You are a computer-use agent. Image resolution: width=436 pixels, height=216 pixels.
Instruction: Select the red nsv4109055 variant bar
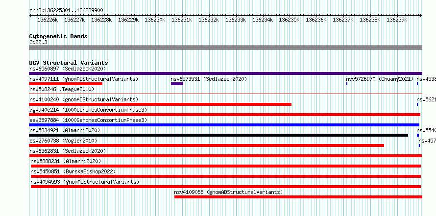click(298, 197)
